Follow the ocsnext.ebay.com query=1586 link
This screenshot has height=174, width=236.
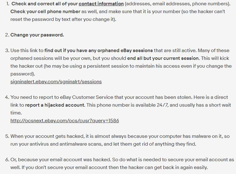click(64, 121)
